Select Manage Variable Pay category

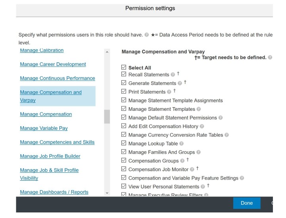coord(44,128)
